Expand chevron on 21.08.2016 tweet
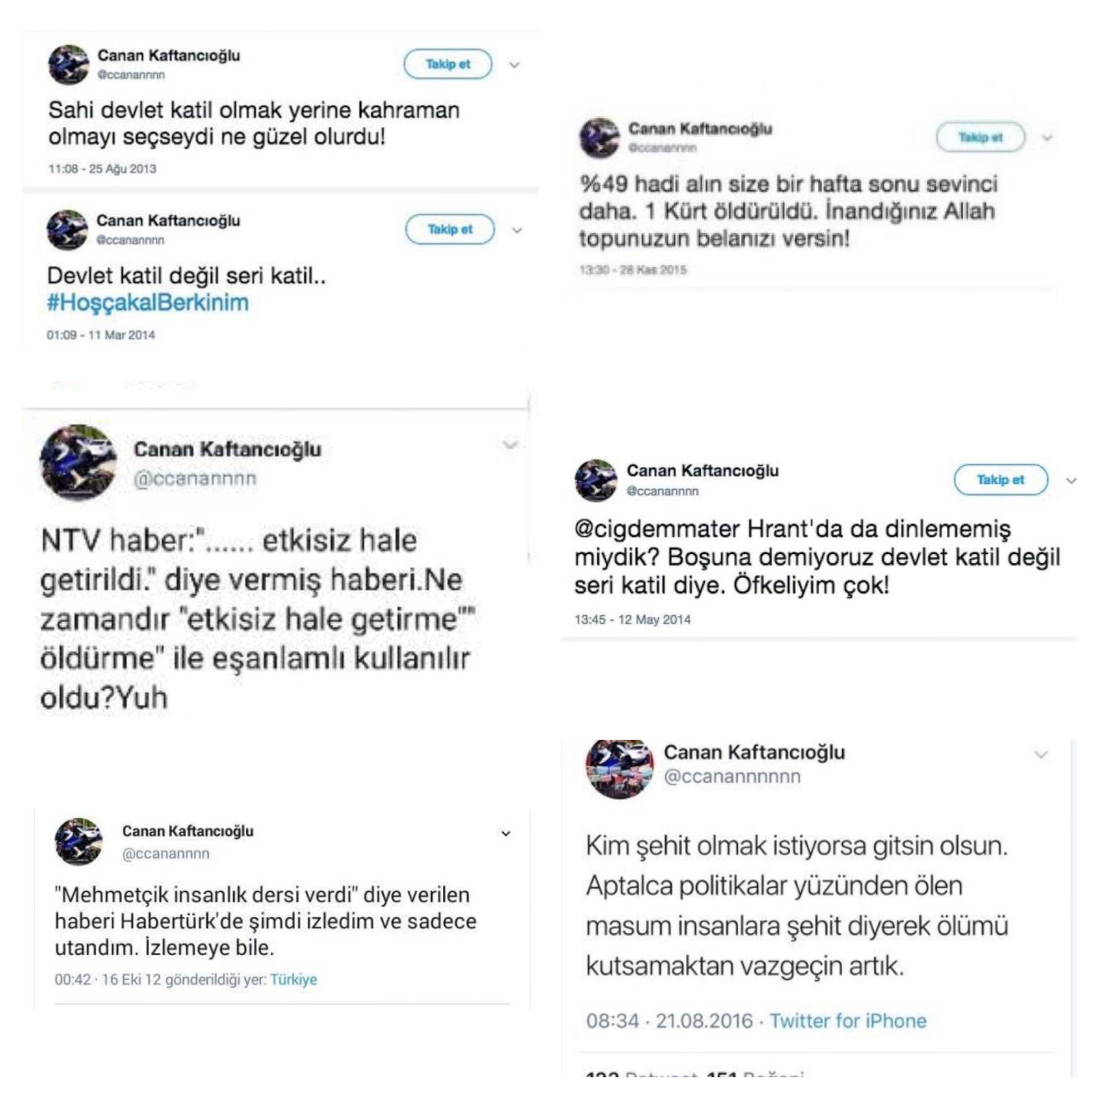Viewport: 1099px width, 1099px height. click(x=1041, y=755)
